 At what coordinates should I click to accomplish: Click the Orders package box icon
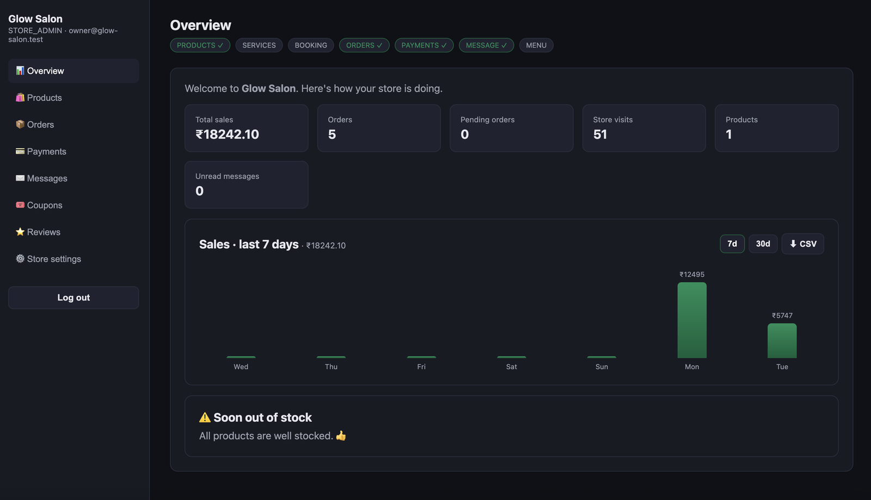click(20, 124)
